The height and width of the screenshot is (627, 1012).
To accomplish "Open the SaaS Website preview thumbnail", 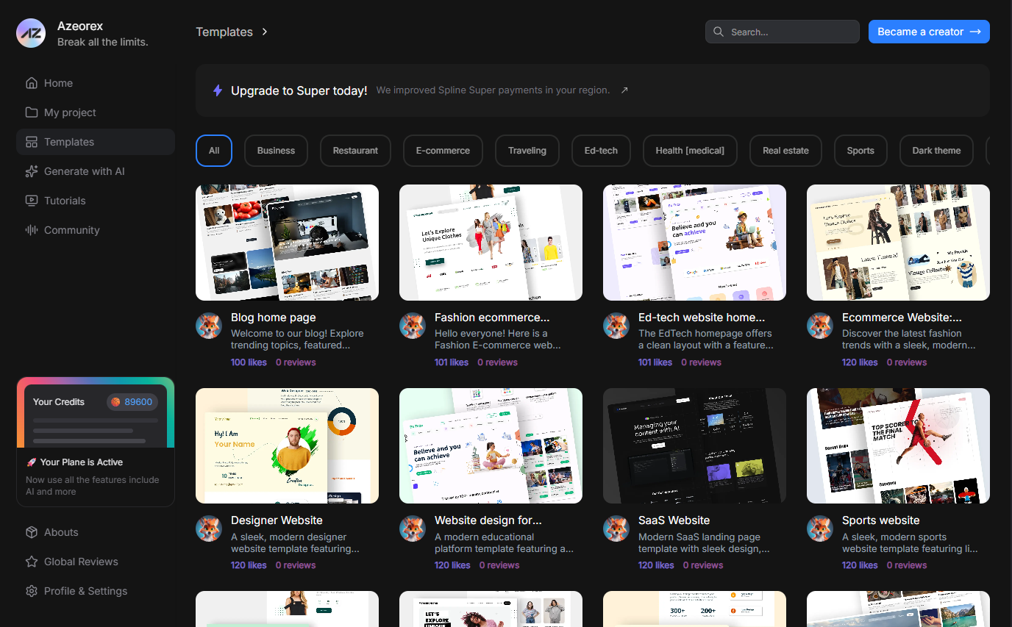I will coord(694,445).
